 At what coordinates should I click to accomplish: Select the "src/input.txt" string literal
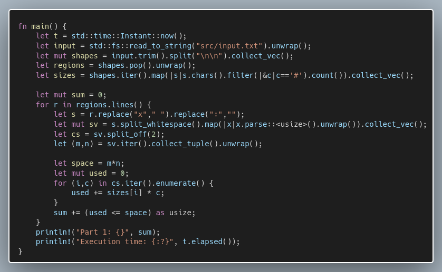[229, 46]
